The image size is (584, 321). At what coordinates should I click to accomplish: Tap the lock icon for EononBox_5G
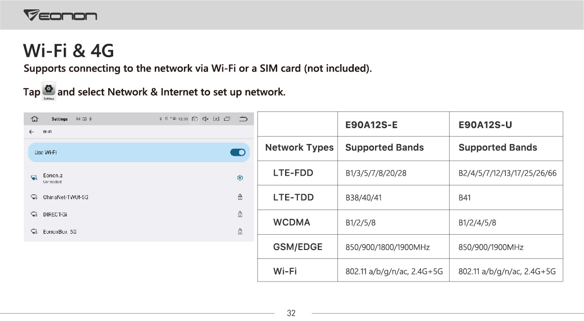[x=240, y=231]
